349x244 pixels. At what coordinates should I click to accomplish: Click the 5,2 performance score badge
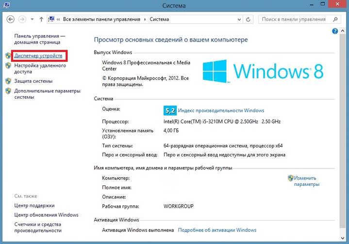click(x=170, y=110)
